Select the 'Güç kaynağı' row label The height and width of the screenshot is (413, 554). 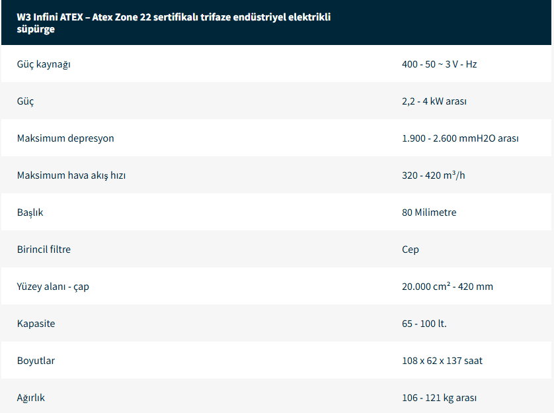point(44,64)
